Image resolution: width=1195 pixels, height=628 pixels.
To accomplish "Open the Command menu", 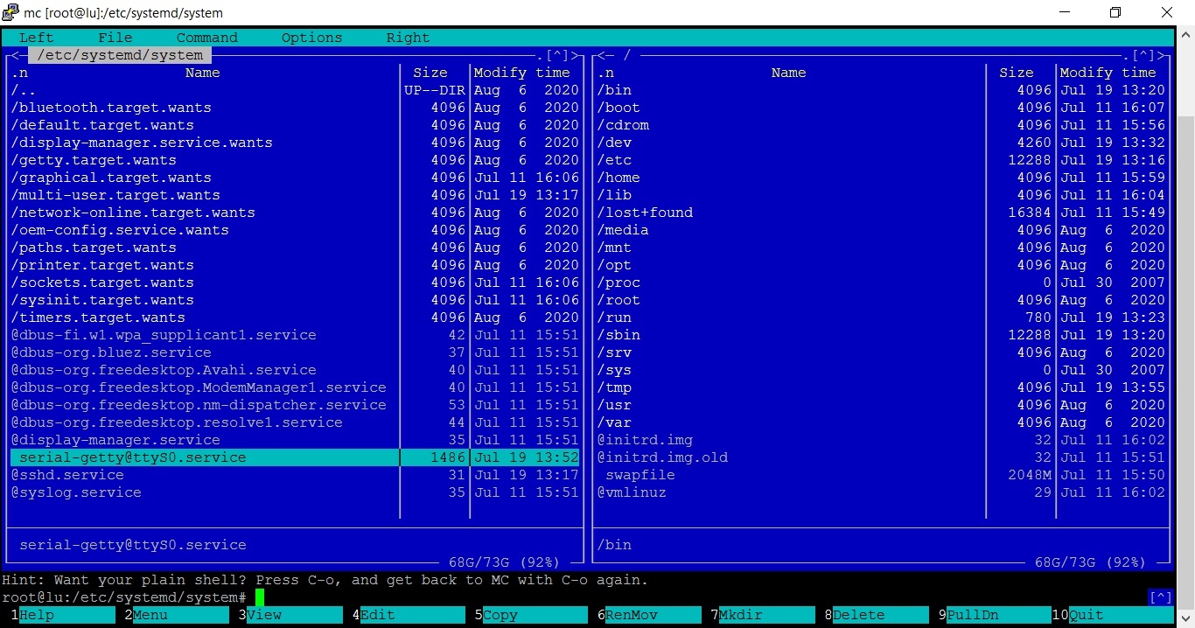I will click(x=207, y=38).
